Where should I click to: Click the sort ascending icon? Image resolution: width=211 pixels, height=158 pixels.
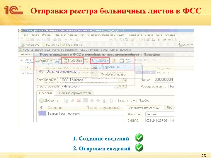105,100
